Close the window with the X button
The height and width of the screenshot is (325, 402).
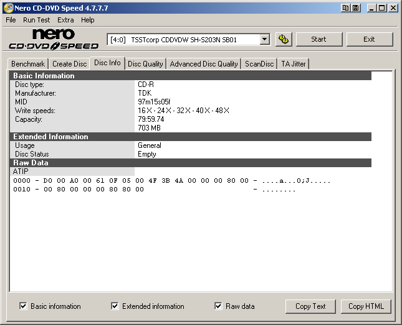[x=393, y=7]
